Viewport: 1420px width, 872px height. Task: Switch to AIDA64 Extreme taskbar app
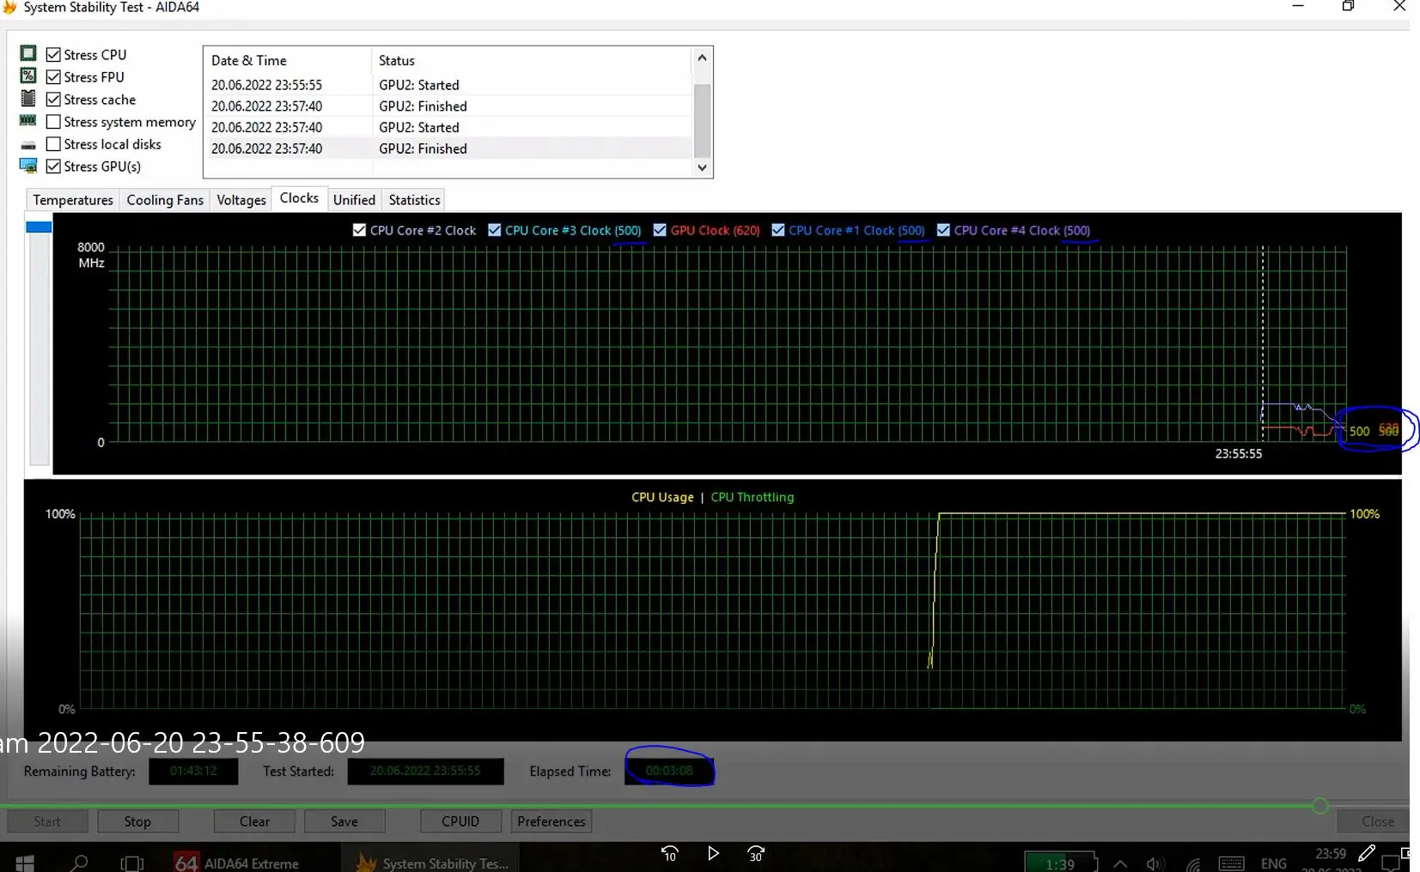point(236,863)
